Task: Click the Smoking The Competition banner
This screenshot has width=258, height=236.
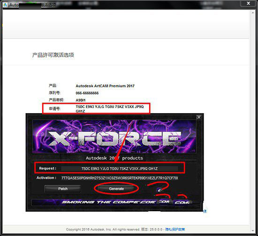Action: (114, 202)
